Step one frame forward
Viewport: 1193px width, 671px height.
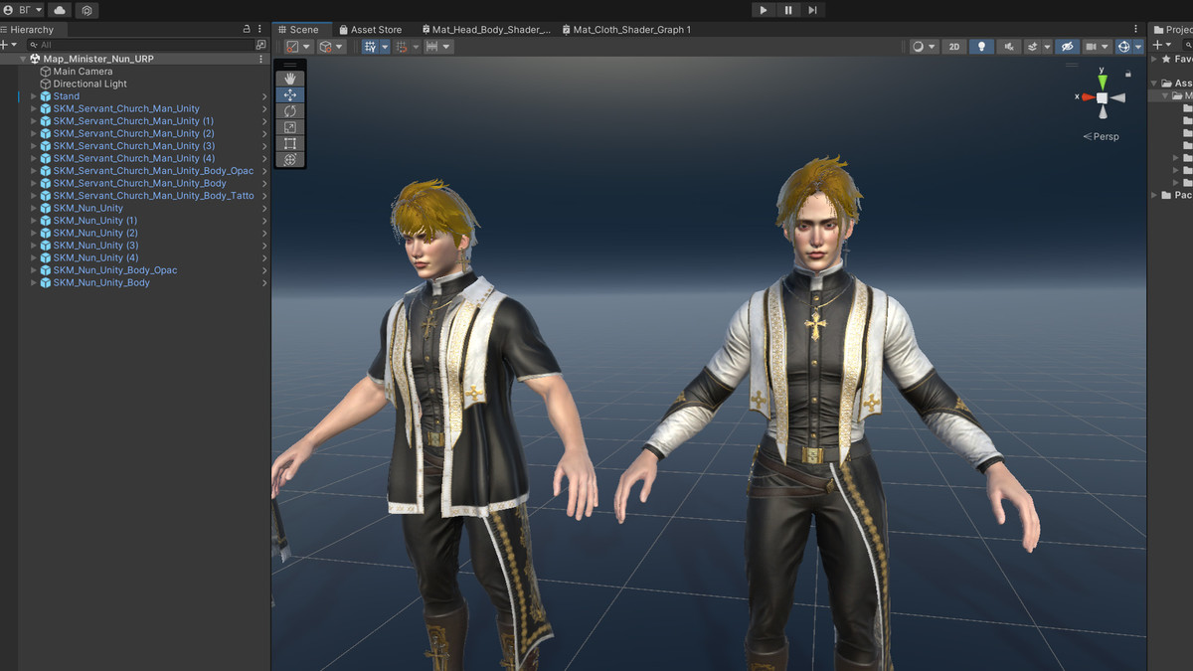pos(813,10)
